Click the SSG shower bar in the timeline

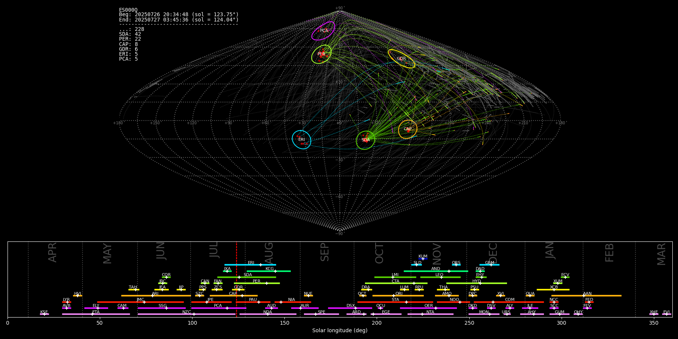tap(162, 308)
